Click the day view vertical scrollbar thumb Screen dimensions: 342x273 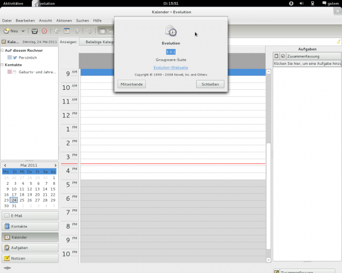click(x=268, y=196)
